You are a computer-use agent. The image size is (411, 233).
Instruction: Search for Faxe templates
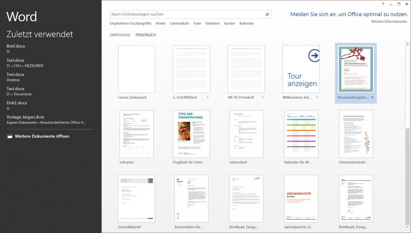[x=197, y=23]
